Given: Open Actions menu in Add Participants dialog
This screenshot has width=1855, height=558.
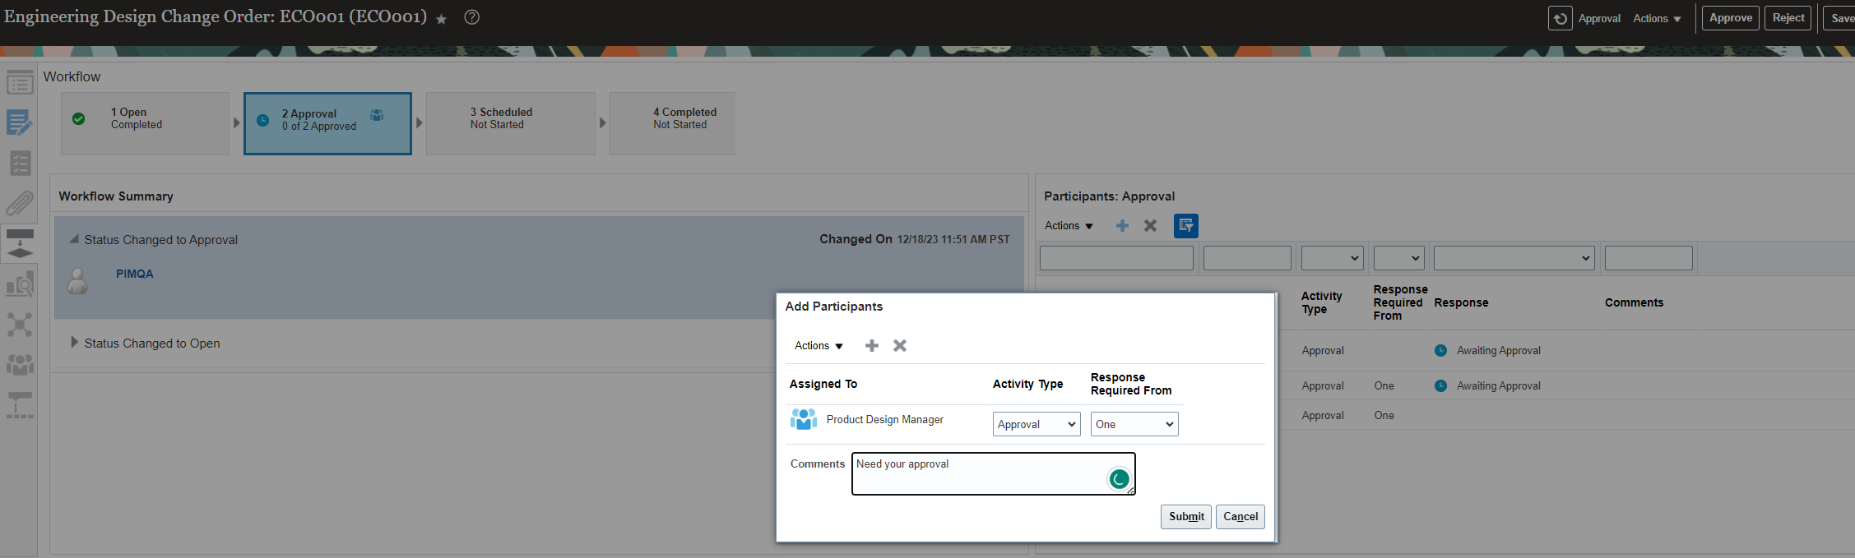Looking at the screenshot, I should (819, 345).
